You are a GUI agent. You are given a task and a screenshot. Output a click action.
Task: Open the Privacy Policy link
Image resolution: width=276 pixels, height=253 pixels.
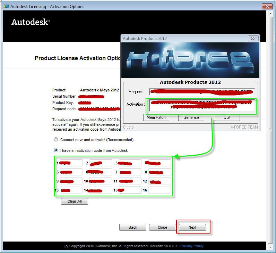coord(192,246)
